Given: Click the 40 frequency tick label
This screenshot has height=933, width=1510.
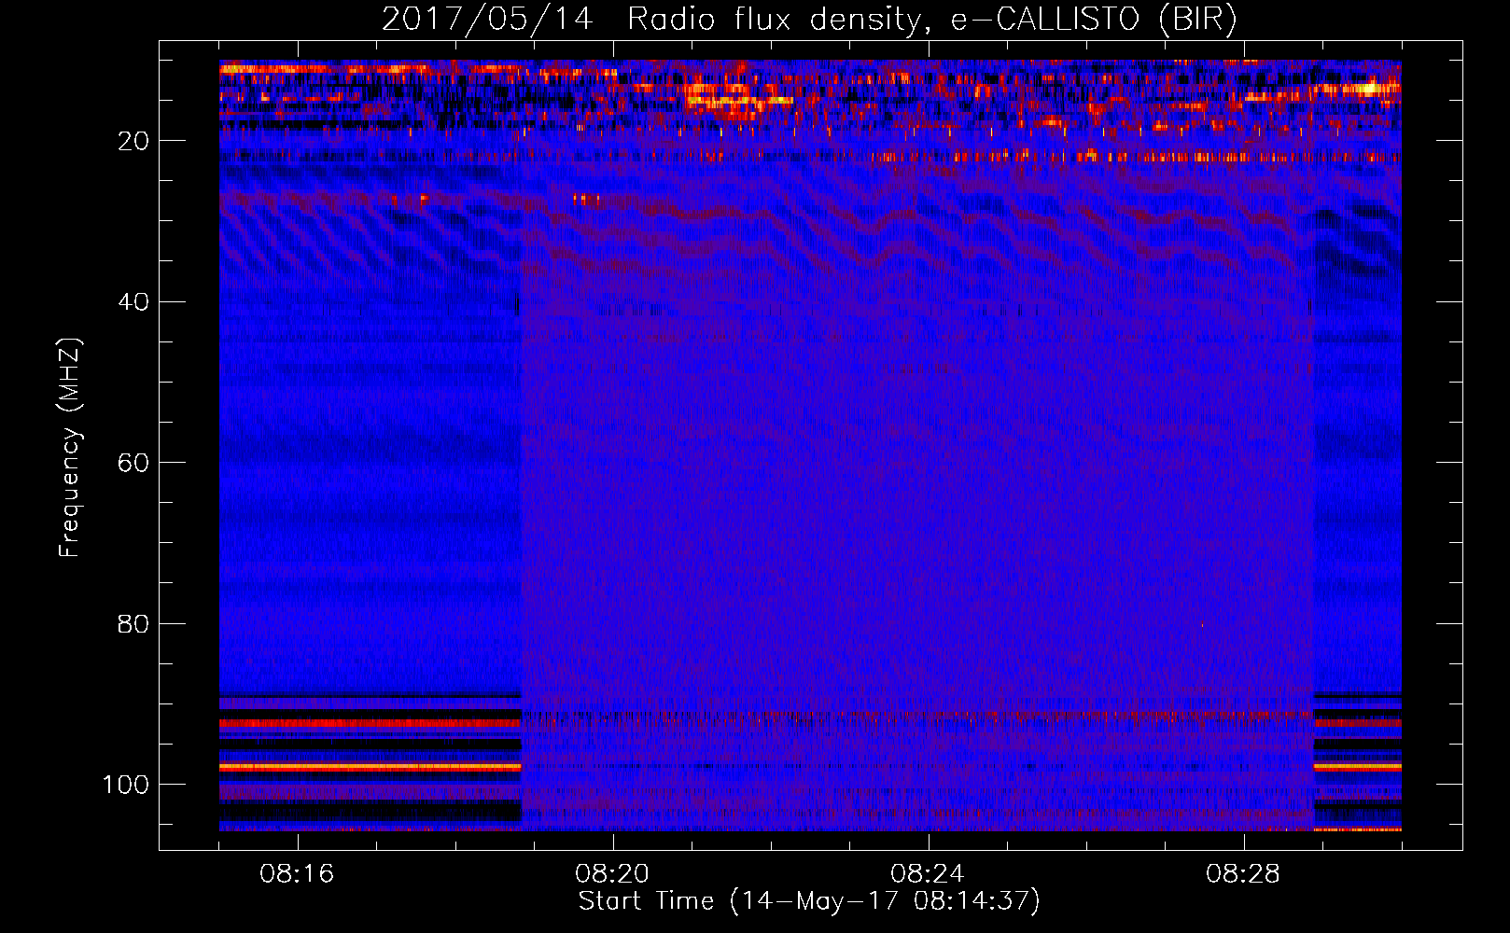Looking at the screenshot, I should tap(133, 302).
